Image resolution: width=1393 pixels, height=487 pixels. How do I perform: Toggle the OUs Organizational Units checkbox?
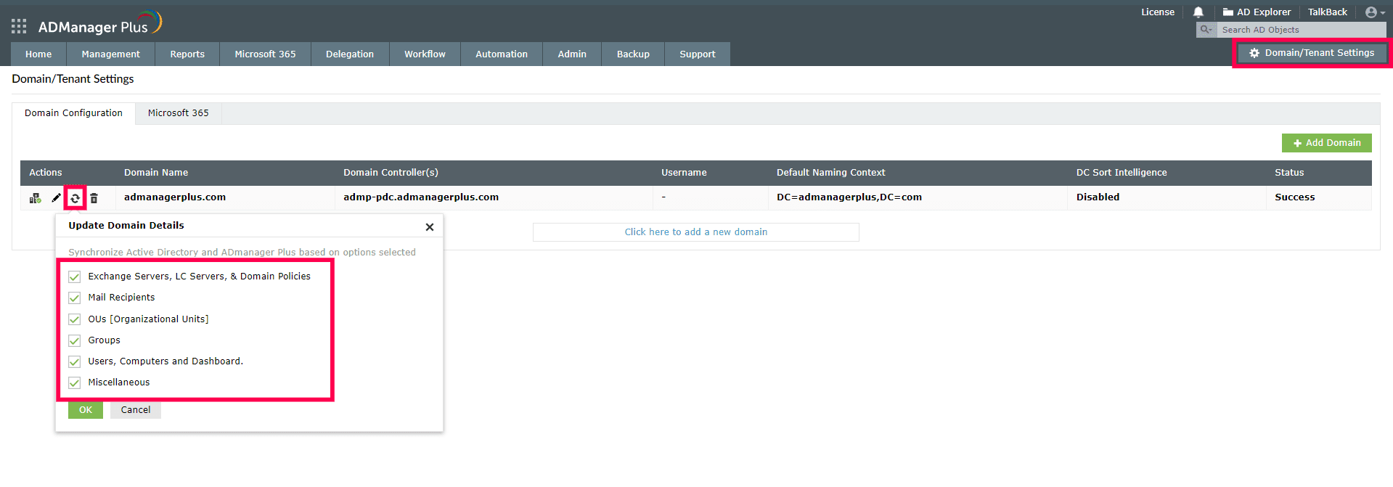[x=74, y=319]
